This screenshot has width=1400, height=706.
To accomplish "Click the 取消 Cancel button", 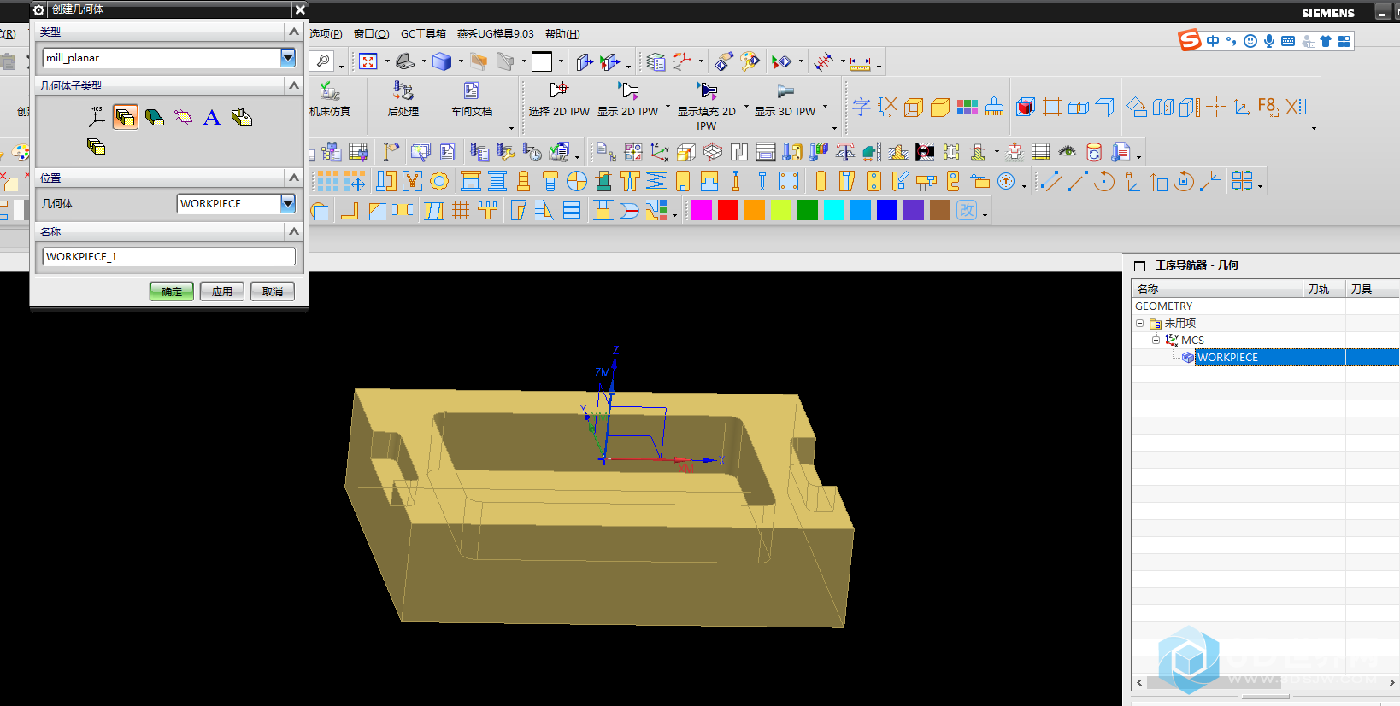I will [x=273, y=291].
